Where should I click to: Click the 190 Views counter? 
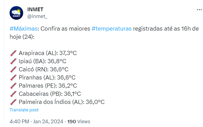(x=79, y=122)
